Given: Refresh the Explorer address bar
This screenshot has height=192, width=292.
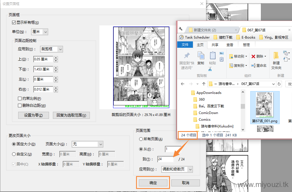Looking at the screenshot, I should coord(279,84).
